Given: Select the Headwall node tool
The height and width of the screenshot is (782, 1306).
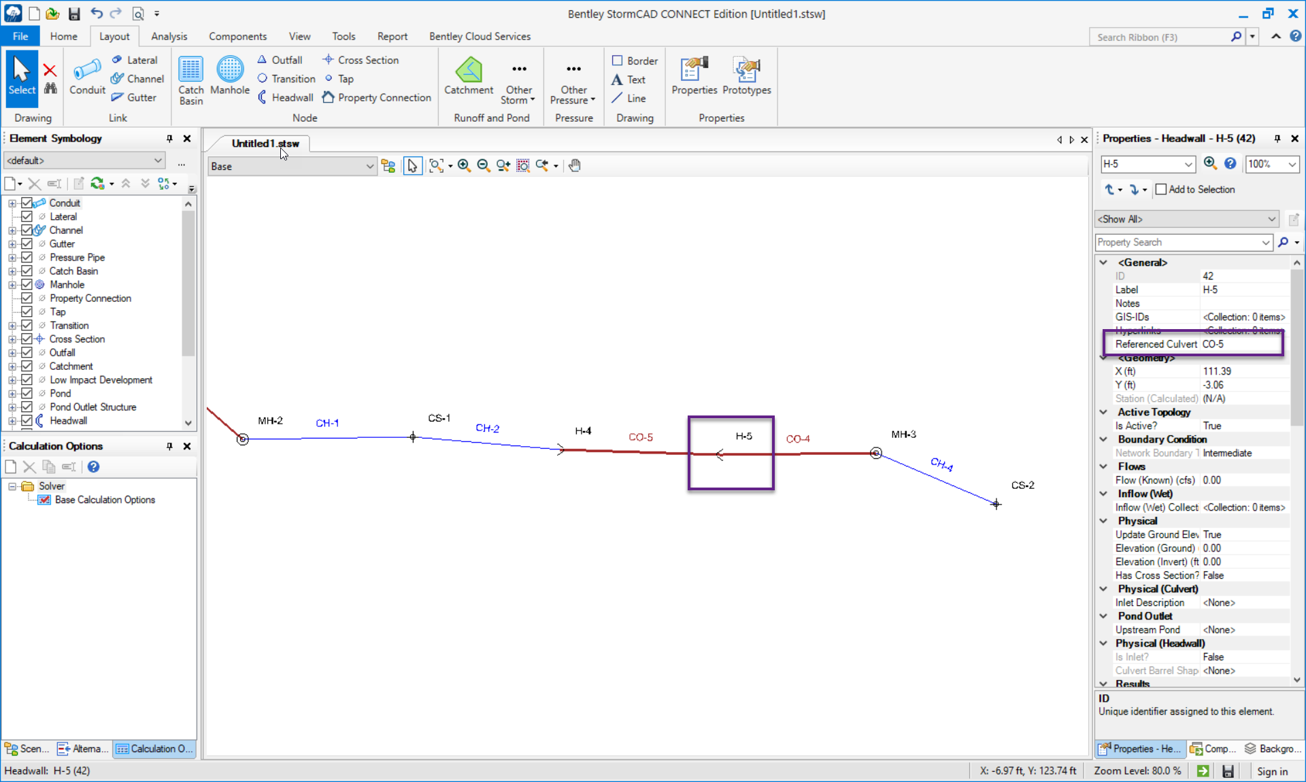Looking at the screenshot, I should (x=286, y=98).
